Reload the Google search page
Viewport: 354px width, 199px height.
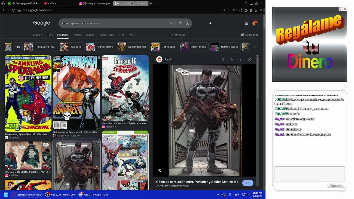pos(13,10)
